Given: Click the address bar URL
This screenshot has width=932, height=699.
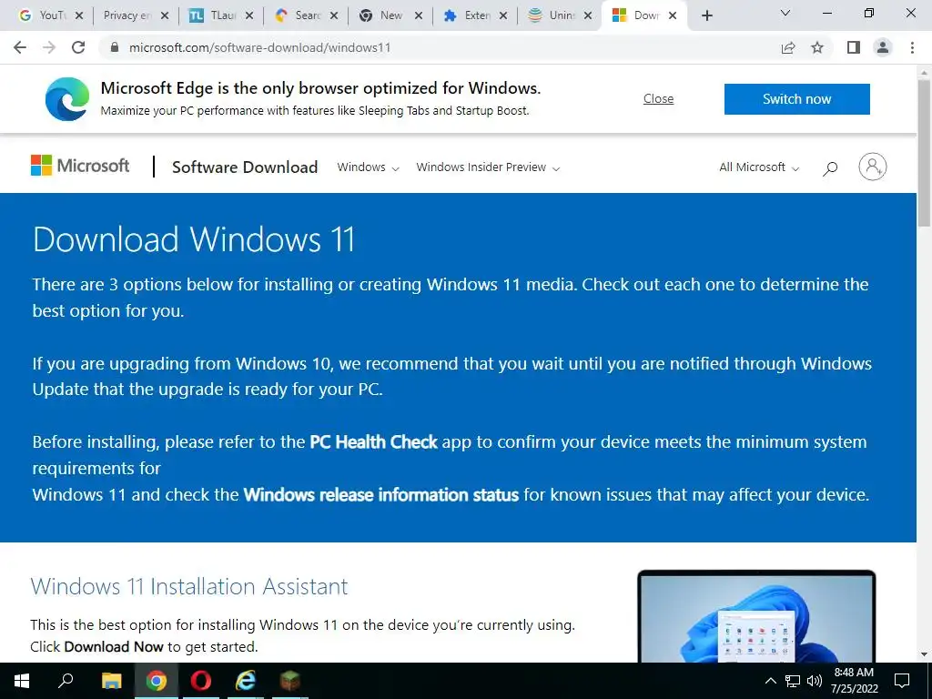Looking at the screenshot, I should click(x=259, y=47).
